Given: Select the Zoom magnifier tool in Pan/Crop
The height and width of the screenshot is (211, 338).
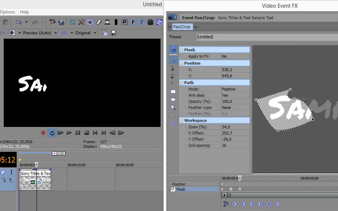Looking at the screenshot, I should point(173,107).
